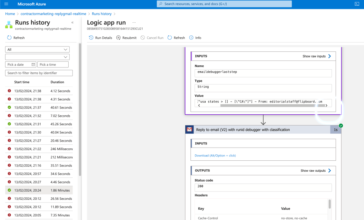Viewport: 364px width, 220px height.
Task: Open the empty second filter dropdown
Action: (37, 57)
